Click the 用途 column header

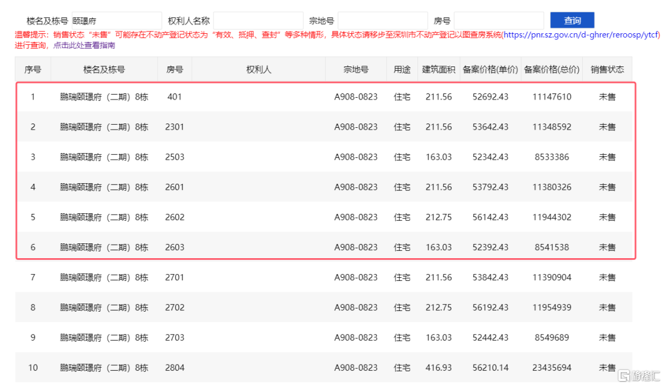pos(402,69)
